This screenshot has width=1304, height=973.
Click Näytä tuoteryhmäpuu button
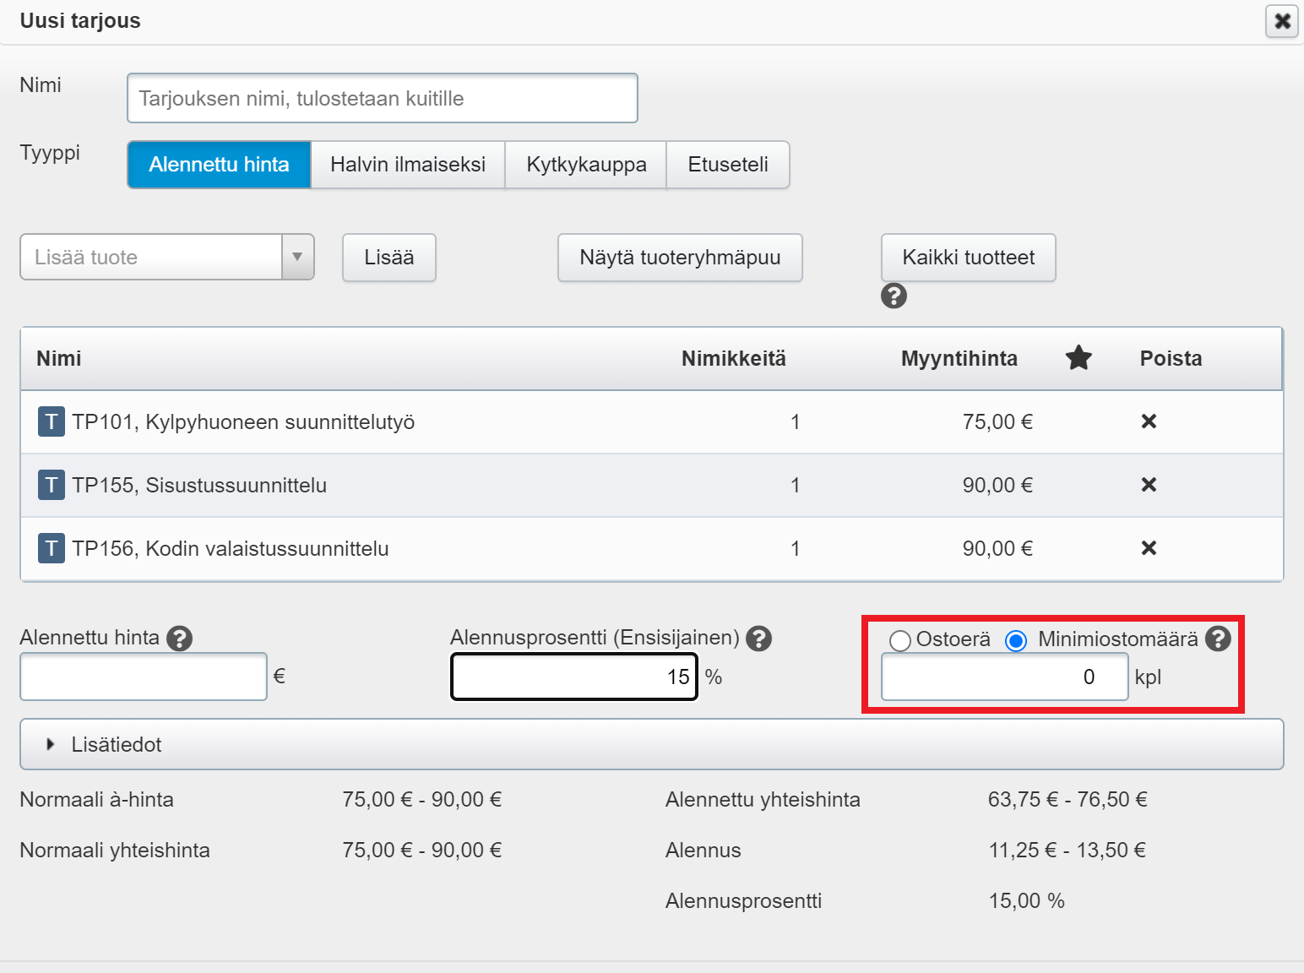coord(680,258)
